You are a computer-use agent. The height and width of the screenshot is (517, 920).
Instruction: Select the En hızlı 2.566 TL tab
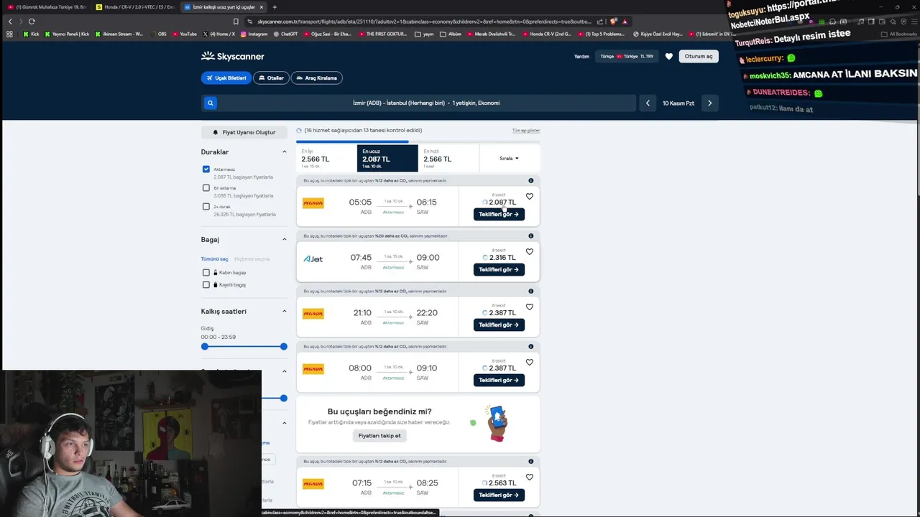pos(448,158)
